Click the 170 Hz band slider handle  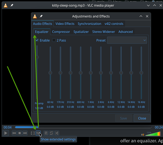(x=61, y=73)
